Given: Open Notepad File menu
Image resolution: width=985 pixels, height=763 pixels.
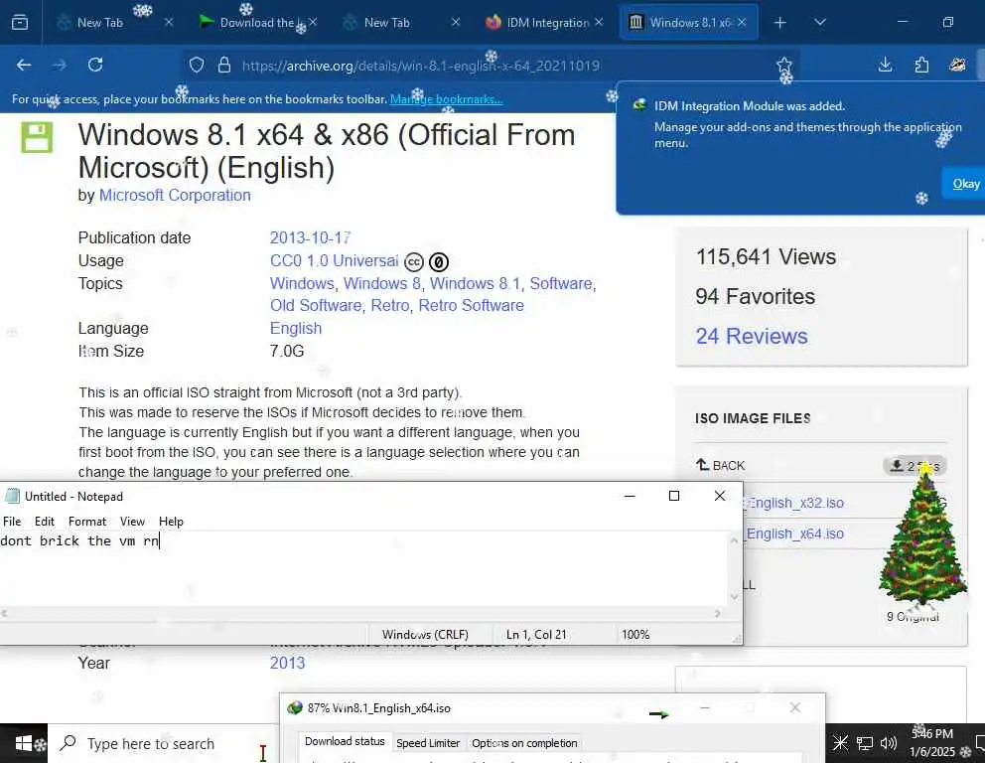Looking at the screenshot, I should pyautogui.click(x=12, y=522).
